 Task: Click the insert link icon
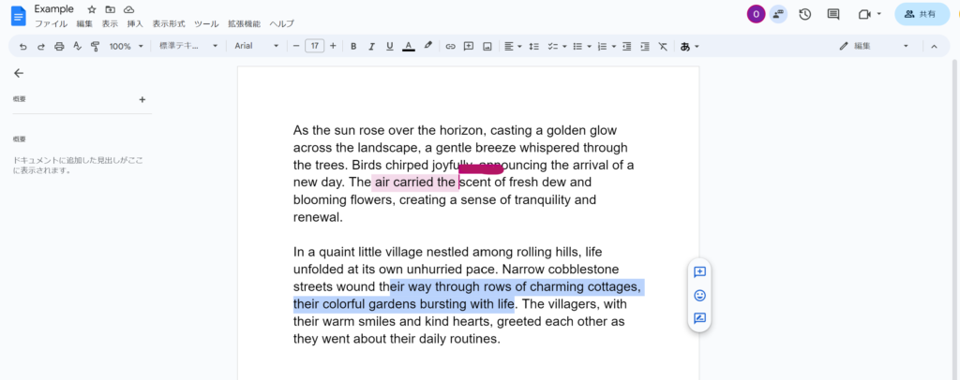pos(450,46)
